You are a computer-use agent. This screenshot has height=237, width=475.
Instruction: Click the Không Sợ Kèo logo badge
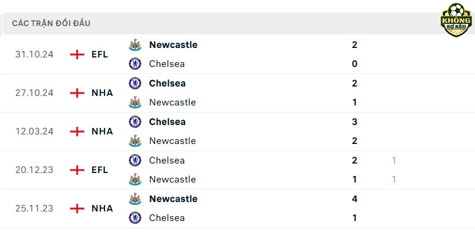[456, 20]
